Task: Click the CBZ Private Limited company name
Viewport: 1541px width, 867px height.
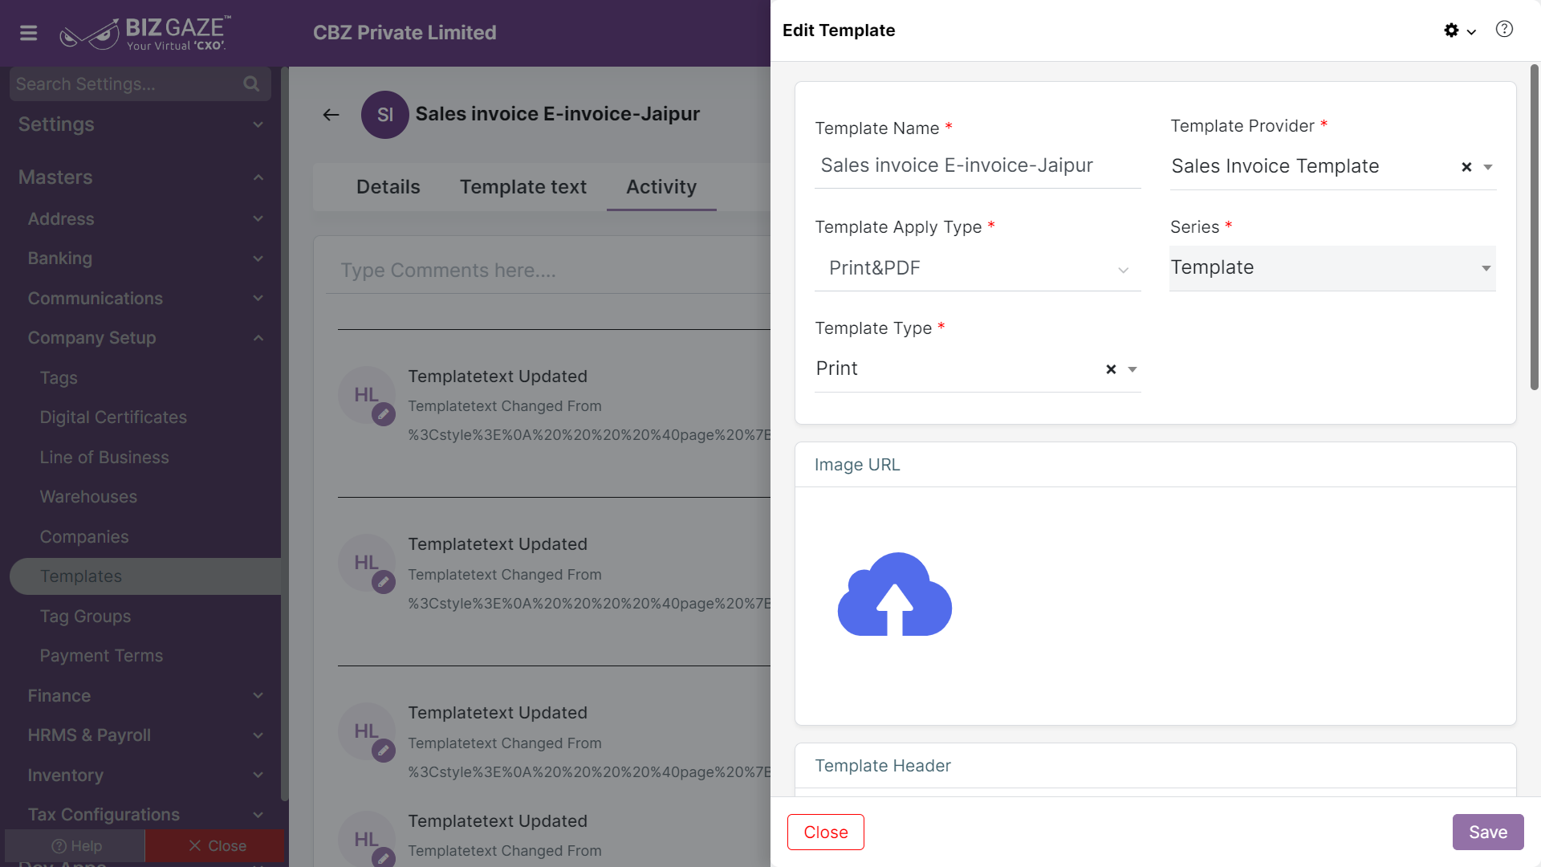Action: (405, 33)
